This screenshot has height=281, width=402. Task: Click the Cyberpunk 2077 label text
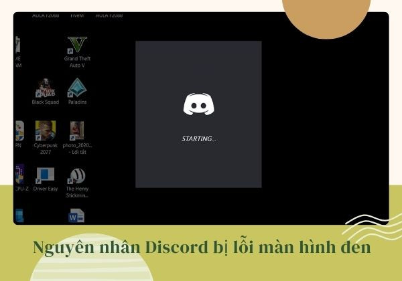(x=46, y=149)
